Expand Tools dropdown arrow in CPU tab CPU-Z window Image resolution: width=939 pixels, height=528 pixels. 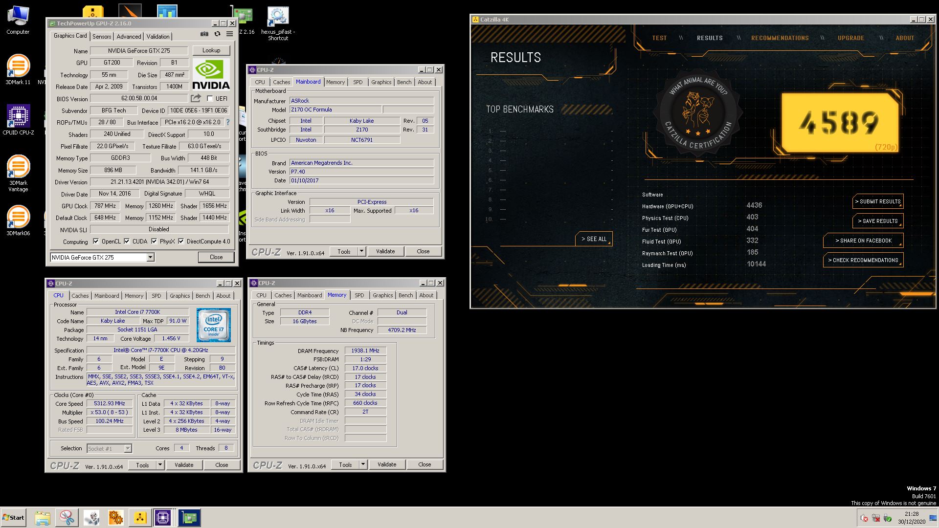click(160, 465)
